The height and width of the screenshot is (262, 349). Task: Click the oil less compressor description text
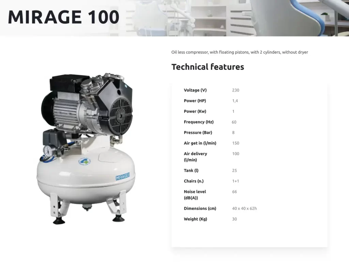click(x=240, y=52)
